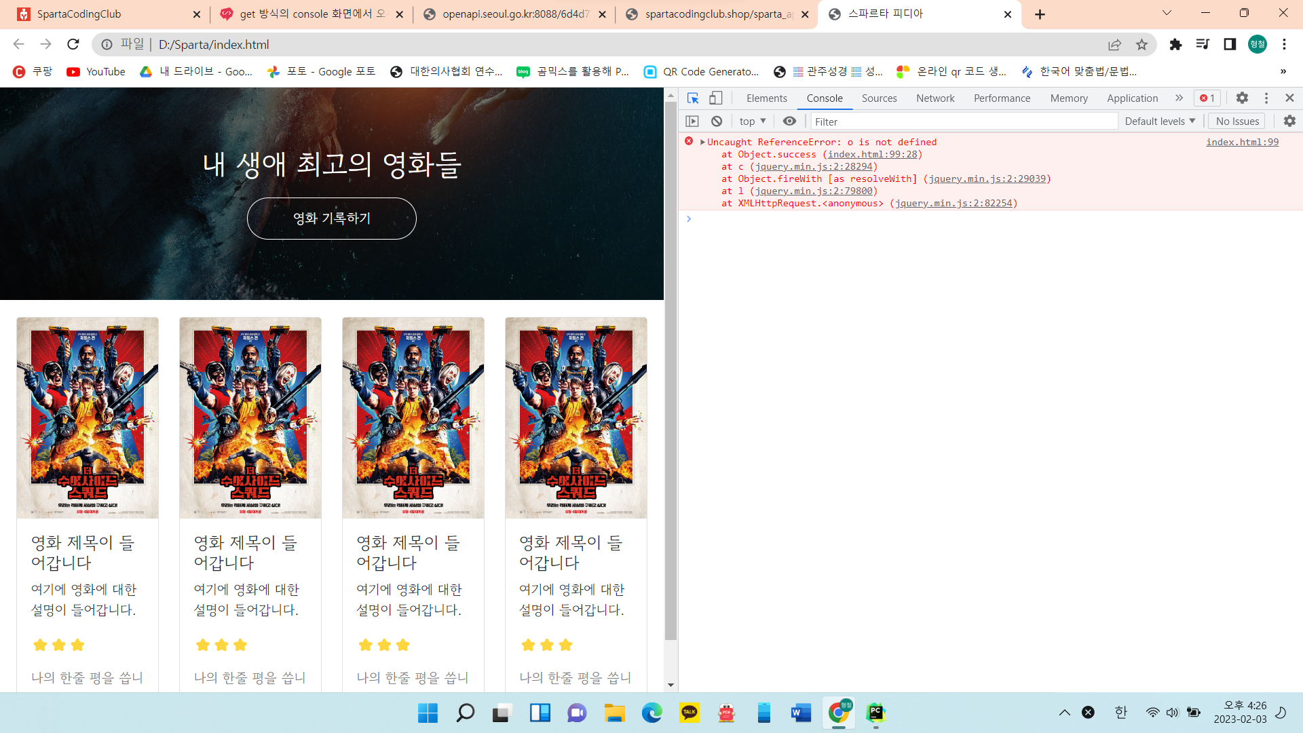Reload the page
1303x733 pixels.
point(73,44)
